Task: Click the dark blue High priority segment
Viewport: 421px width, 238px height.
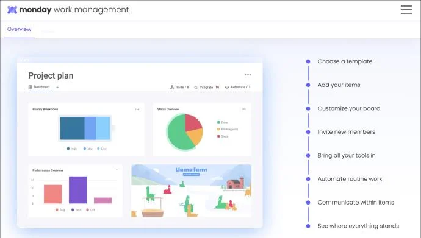Action: click(x=72, y=128)
